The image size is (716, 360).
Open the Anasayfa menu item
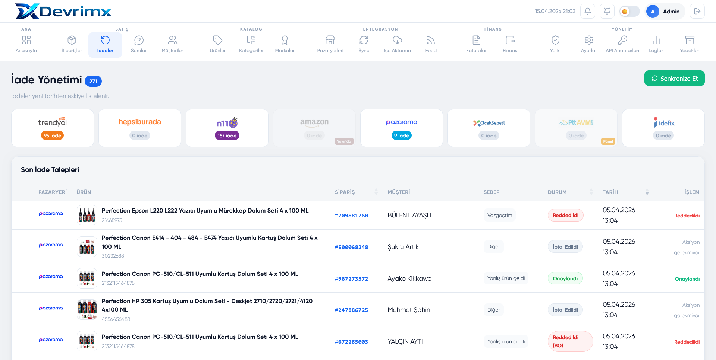(x=26, y=45)
